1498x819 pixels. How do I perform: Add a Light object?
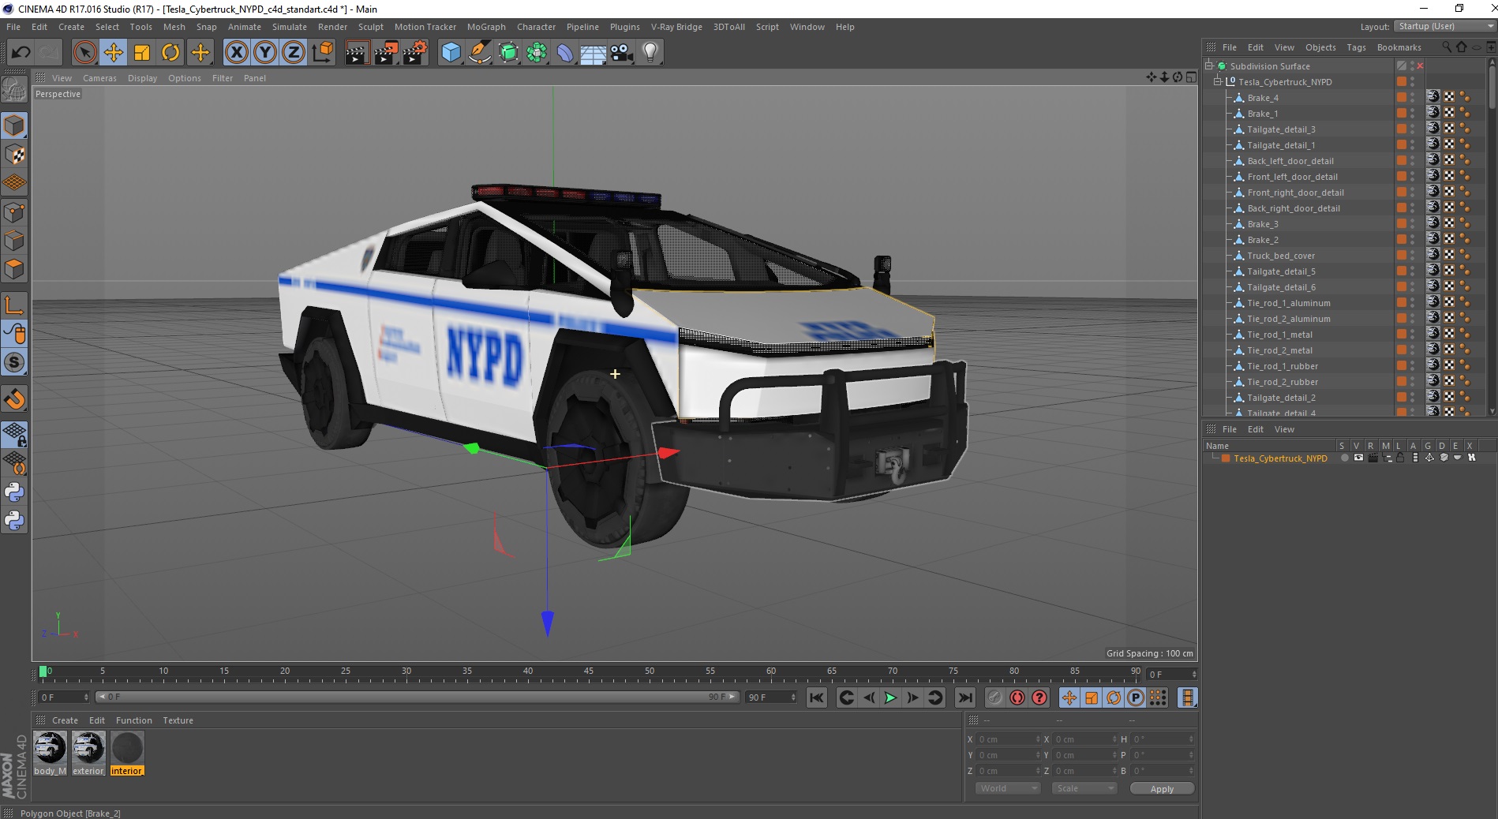(650, 53)
